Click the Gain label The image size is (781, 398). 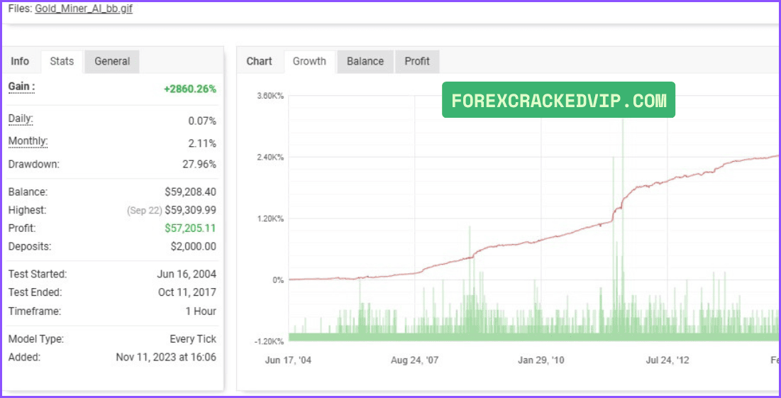21,87
